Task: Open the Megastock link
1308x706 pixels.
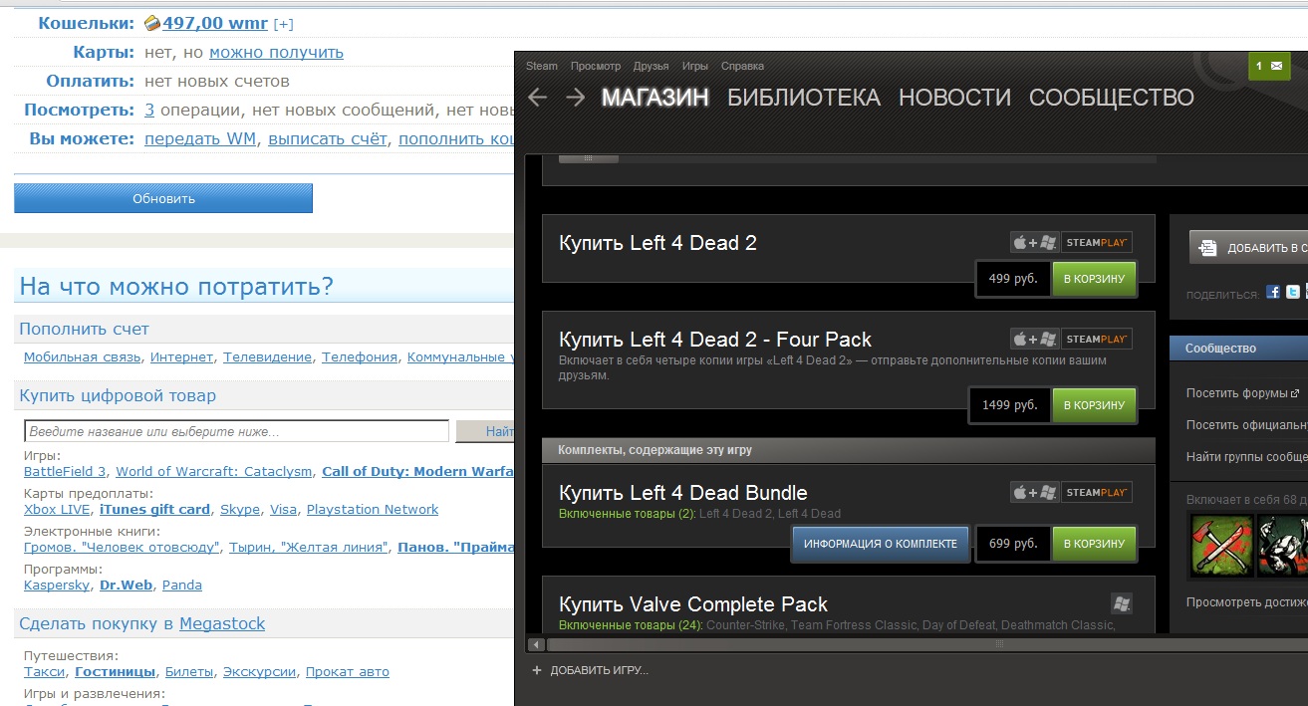Action: coord(222,623)
